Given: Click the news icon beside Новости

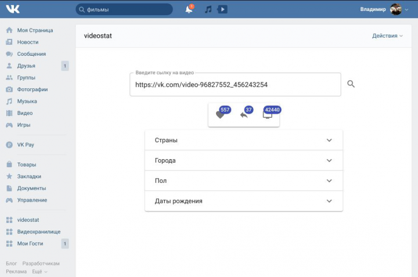Looking at the screenshot, I should [x=9, y=42].
